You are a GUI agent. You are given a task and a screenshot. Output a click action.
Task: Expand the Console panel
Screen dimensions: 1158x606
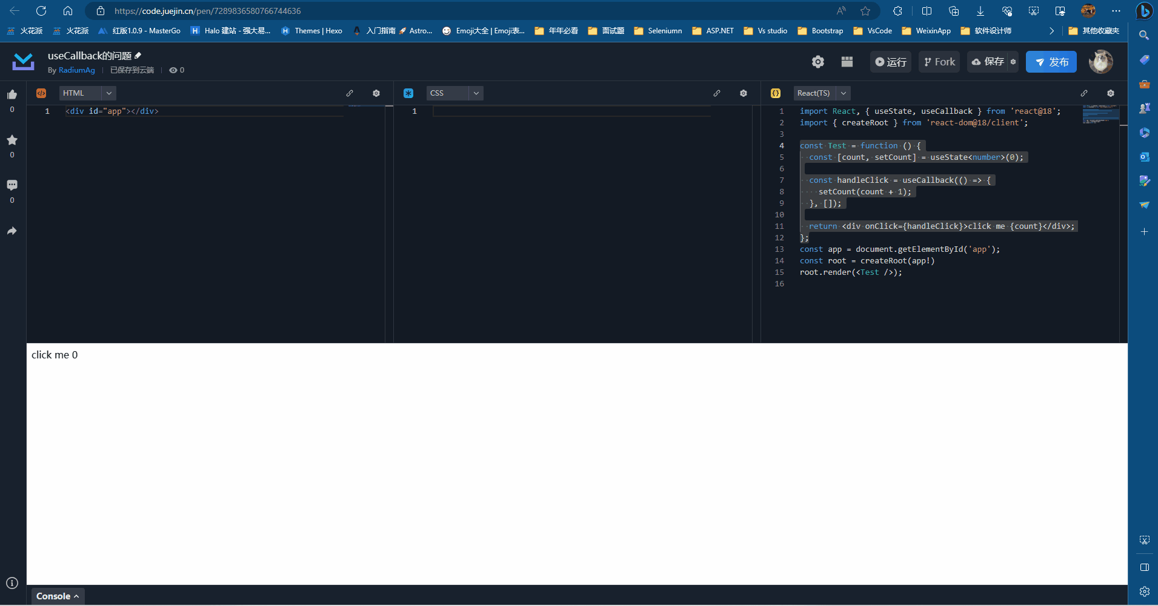[x=58, y=596]
